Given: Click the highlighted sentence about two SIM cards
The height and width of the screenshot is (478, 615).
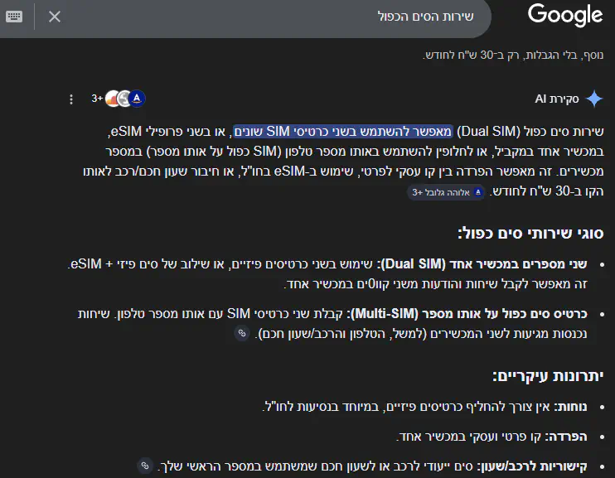Looking at the screenshot, I should [341, 132].
